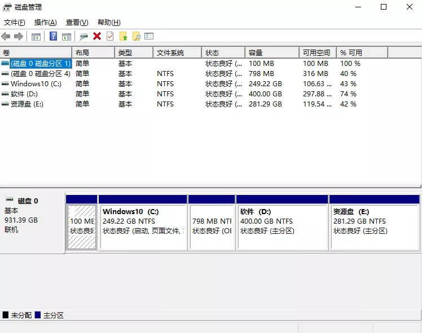
Task: Click the black 未分配 legend swatch
Action: point(6,315)
